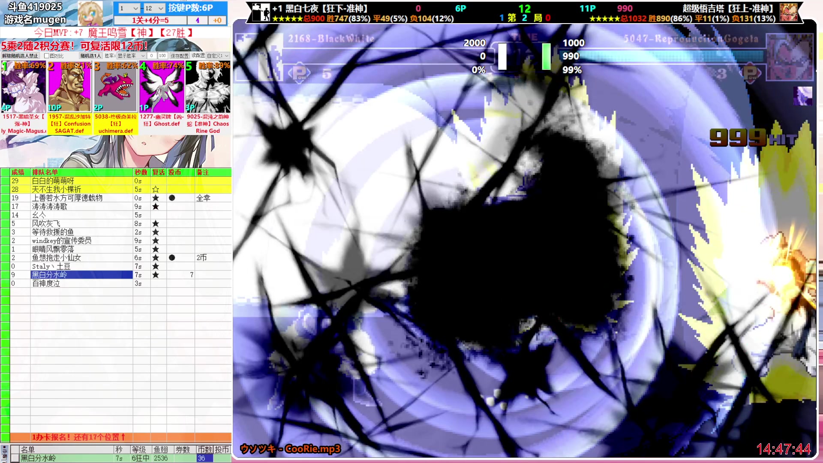Click the 1关+4分=5 score button
Screen dimensions: 823x463
(x=150, y=20)
